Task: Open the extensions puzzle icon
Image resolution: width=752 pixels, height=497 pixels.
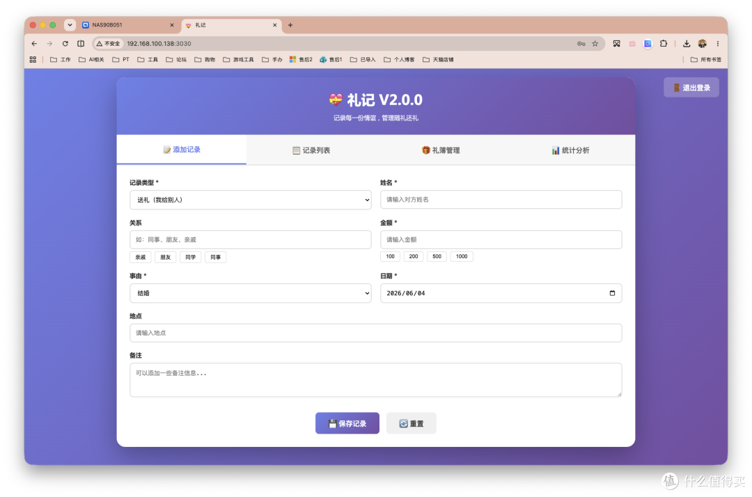Action: (664, 44)
